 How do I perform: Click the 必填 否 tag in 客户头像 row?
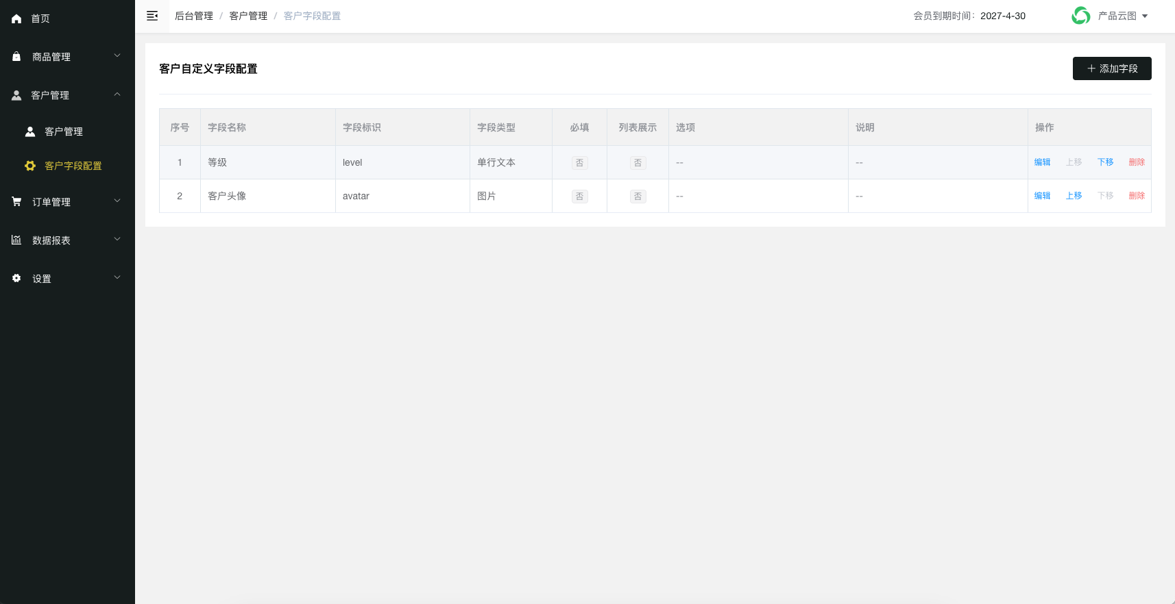(x=580, y=197)
